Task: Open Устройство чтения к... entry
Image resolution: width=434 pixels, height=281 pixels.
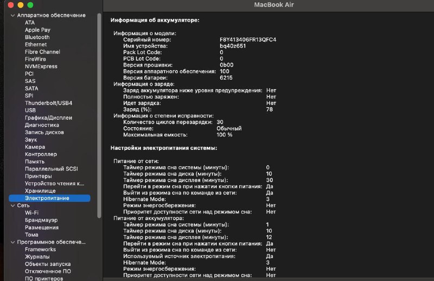Action: [54, 184]
